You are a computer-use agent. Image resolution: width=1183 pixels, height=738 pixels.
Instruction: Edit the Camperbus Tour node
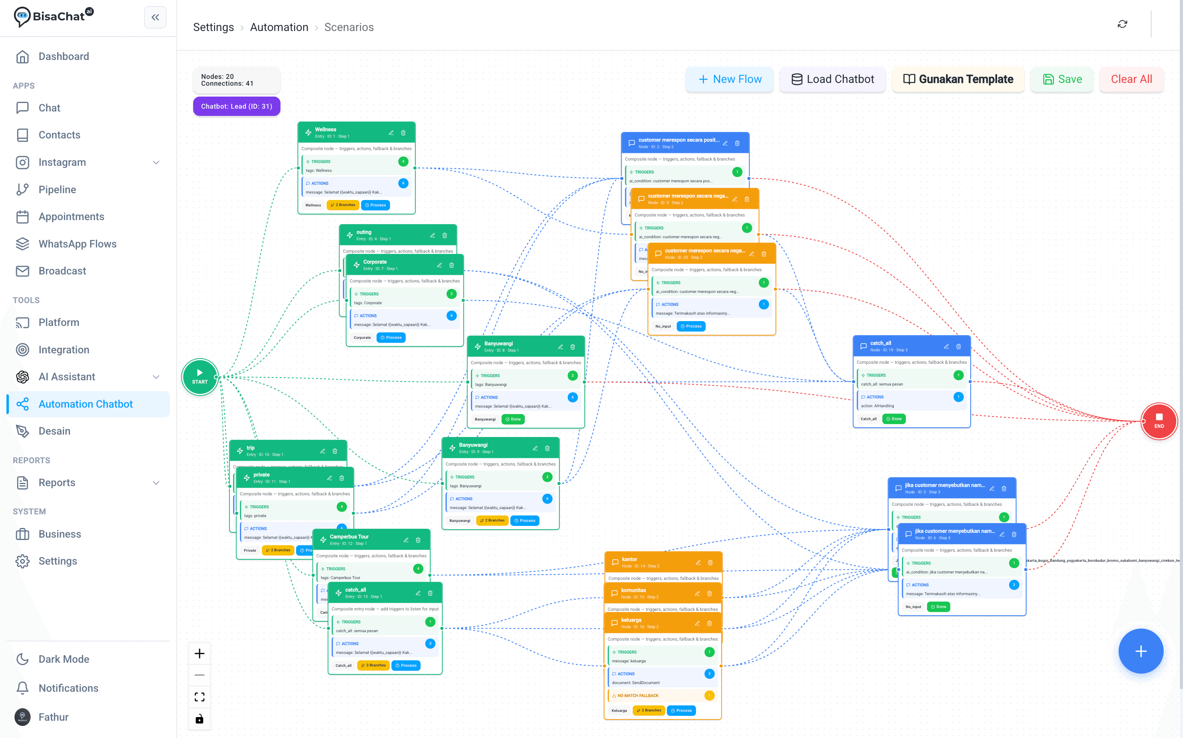click(406, 540)
